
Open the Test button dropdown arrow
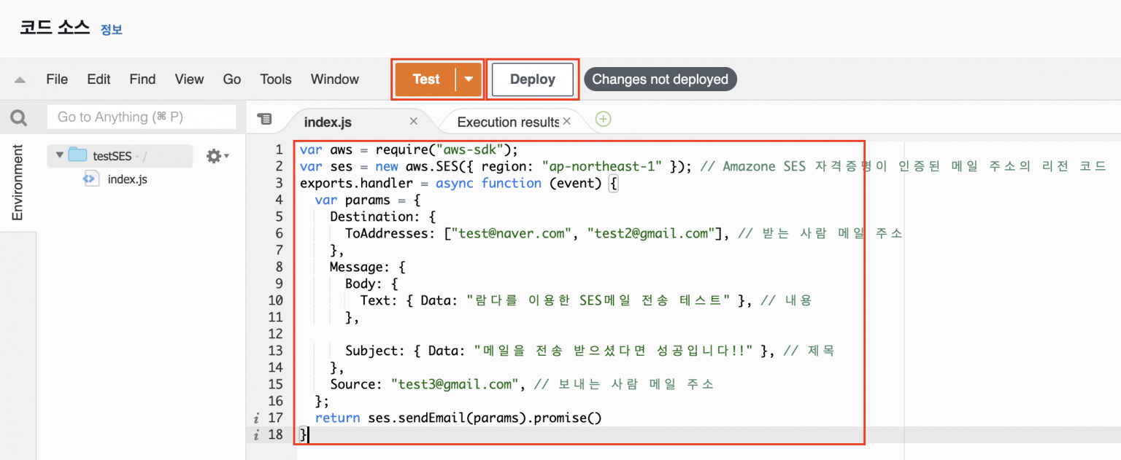(468, 79)
